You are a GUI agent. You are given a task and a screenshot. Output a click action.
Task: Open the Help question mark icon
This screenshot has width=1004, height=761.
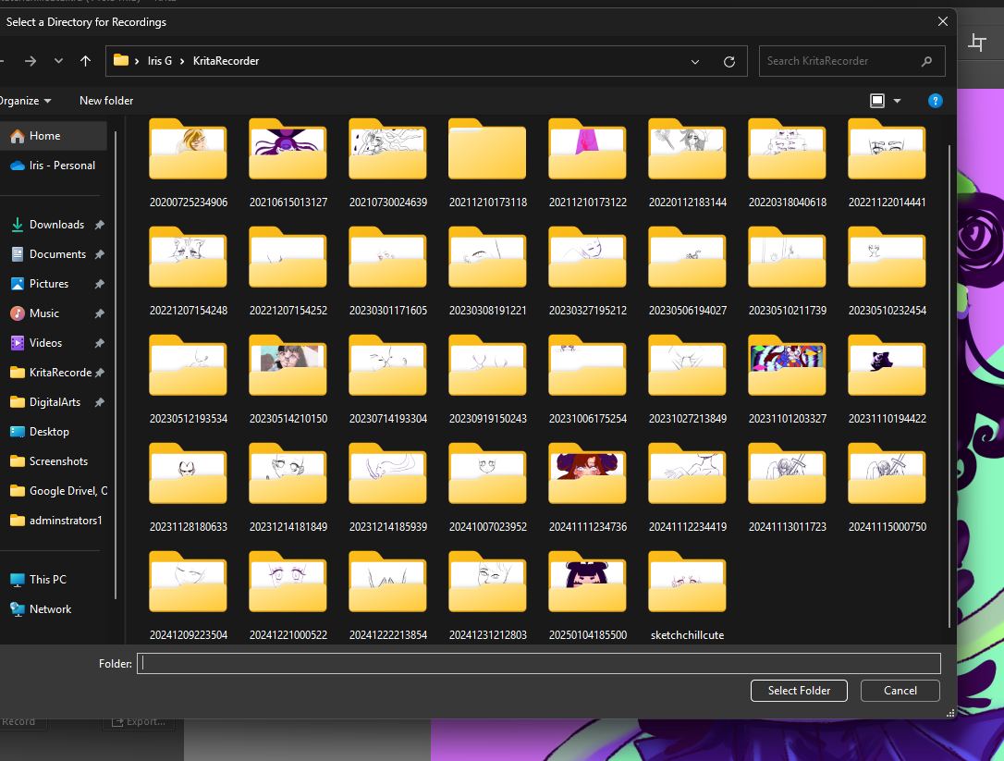(x=935, y=101)
